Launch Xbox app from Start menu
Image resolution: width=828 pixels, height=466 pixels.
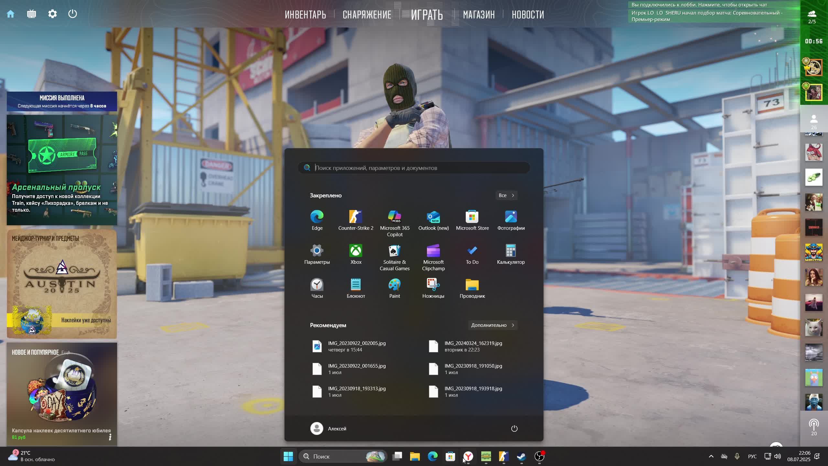pos(355,254)
